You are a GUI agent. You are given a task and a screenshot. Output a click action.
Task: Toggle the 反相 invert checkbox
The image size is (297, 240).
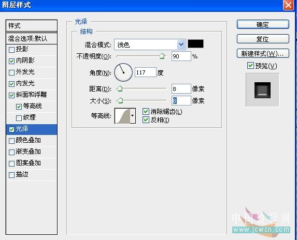tap(146, 120)
